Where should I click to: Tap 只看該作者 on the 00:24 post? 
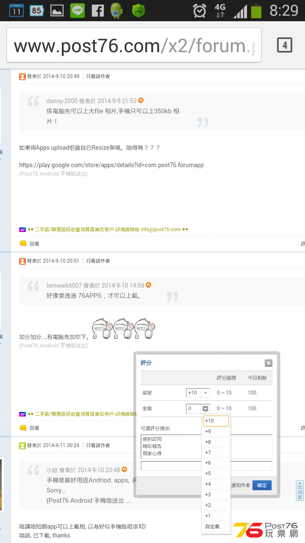(98, 445)
